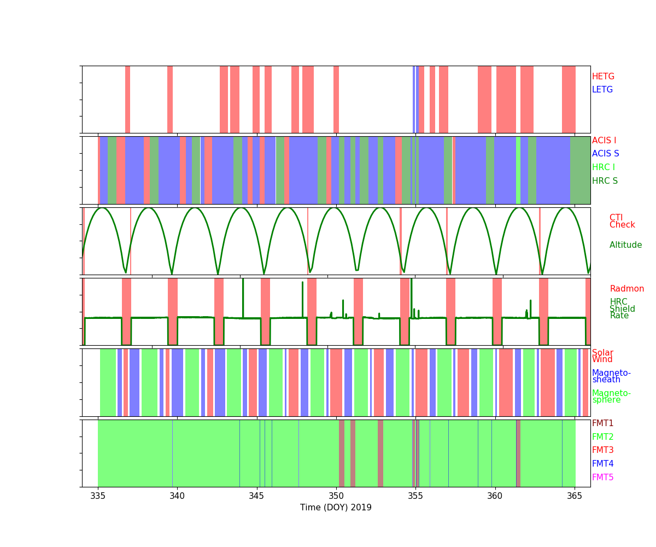
Task: Select the 365 tick on time axis
Action: coord(574,496)
